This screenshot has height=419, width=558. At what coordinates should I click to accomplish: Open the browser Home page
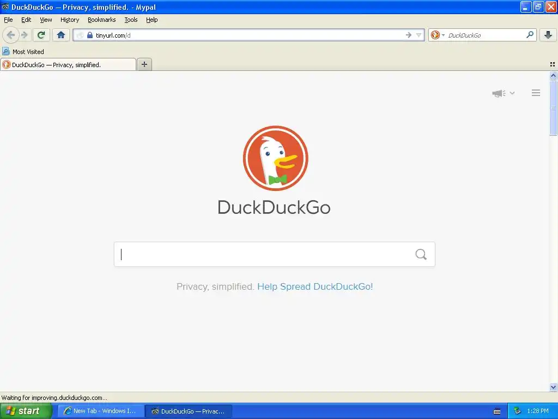61,35
